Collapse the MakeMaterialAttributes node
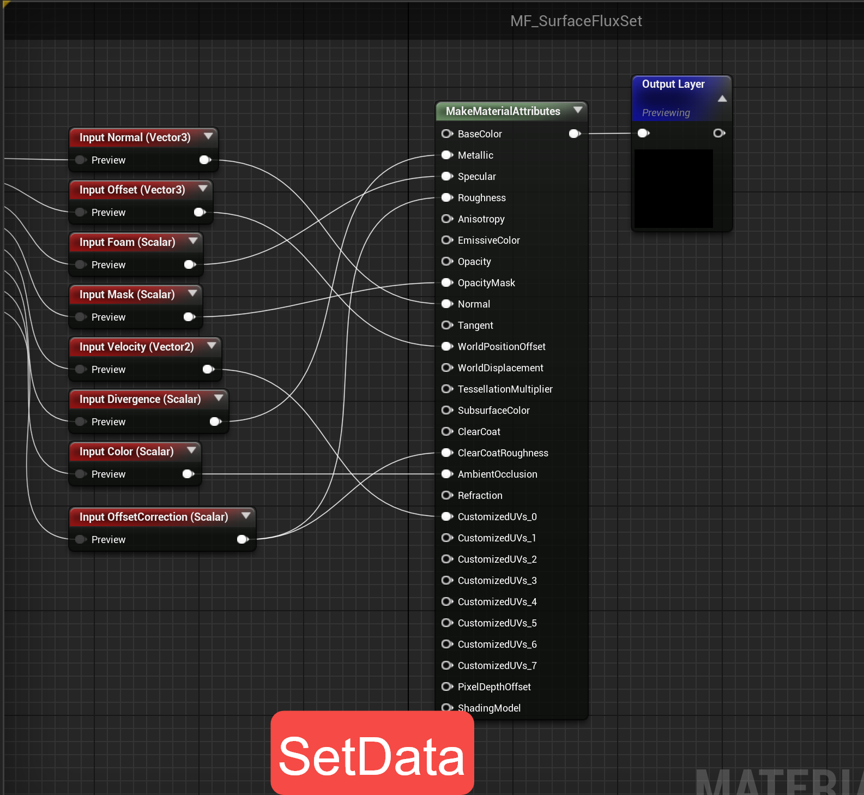 pyautogui.click(x=578, y=110)
